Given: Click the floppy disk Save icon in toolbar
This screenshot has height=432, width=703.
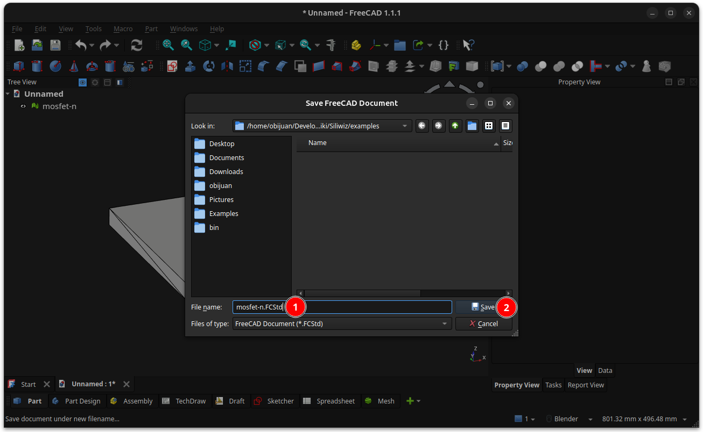Looking at the screenshot, I should [55, 45].
